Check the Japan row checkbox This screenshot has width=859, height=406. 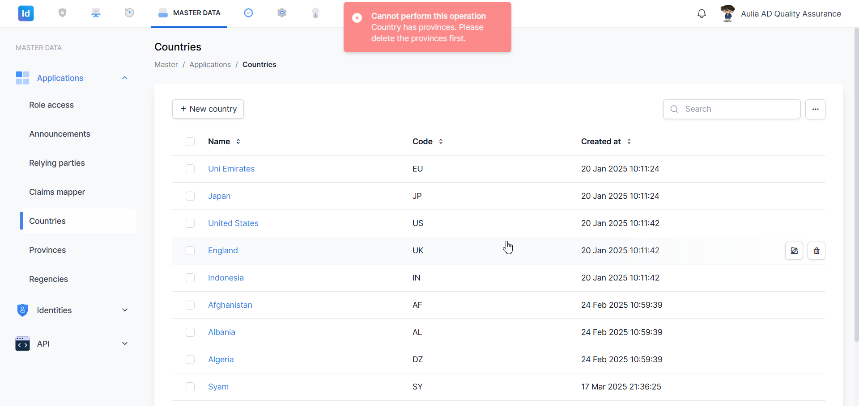coord(190,196)
